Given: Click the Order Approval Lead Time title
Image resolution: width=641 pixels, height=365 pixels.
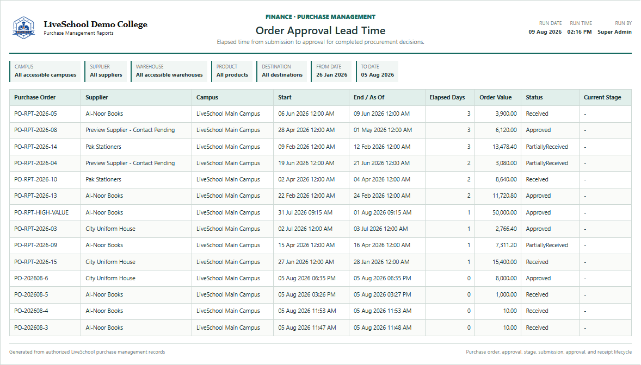Looking at the screenshot, I should point(320,30).
